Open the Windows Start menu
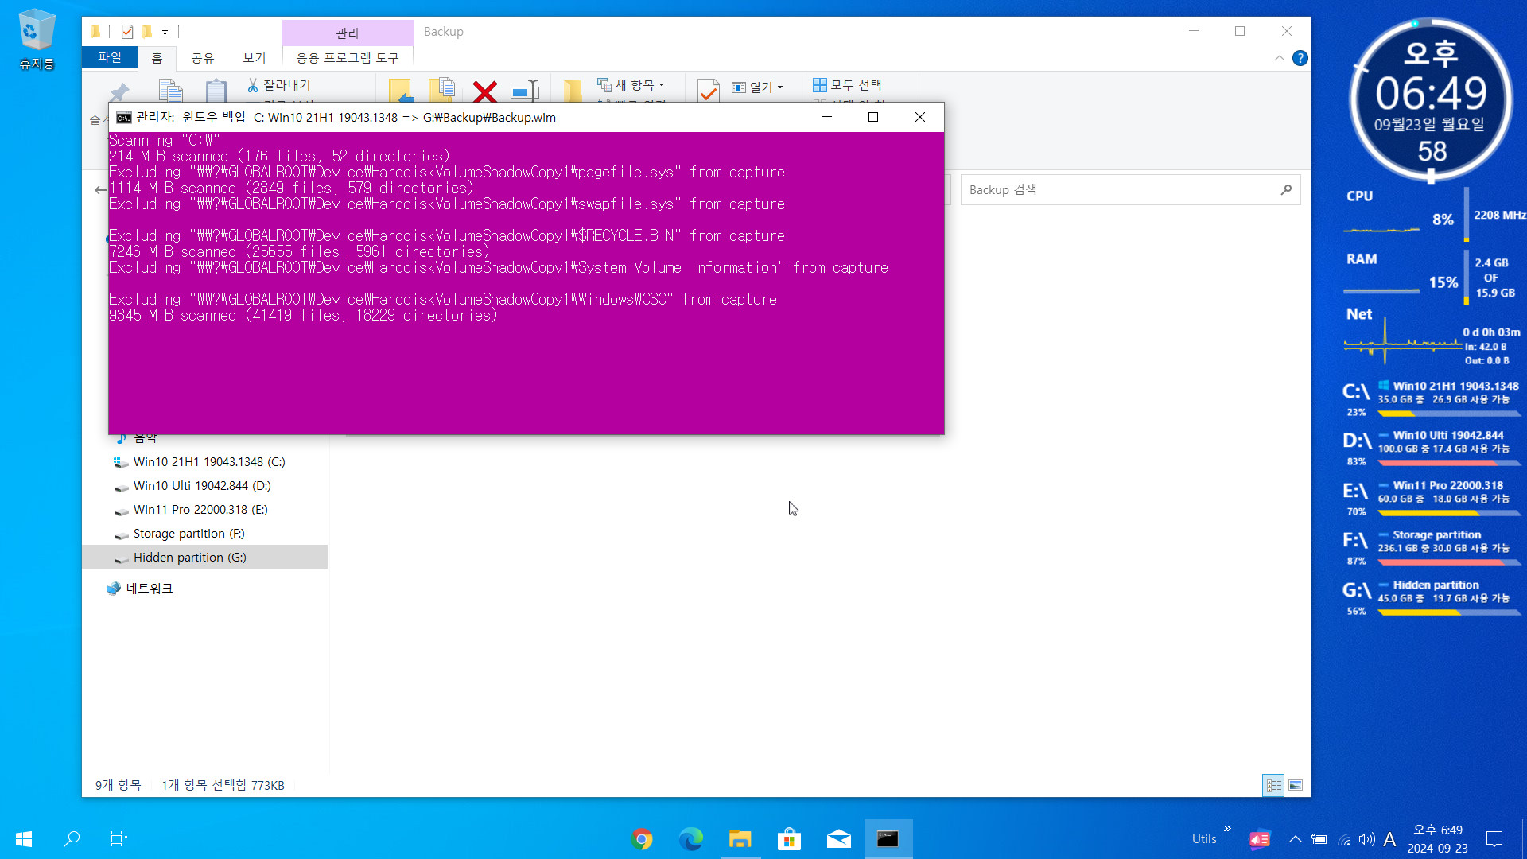The image size is (1527, 859). tap(24, 839)
